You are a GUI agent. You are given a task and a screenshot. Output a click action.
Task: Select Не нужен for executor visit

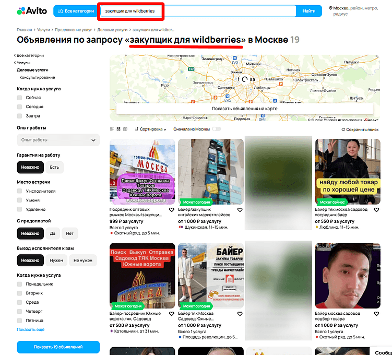click(83, 261)
